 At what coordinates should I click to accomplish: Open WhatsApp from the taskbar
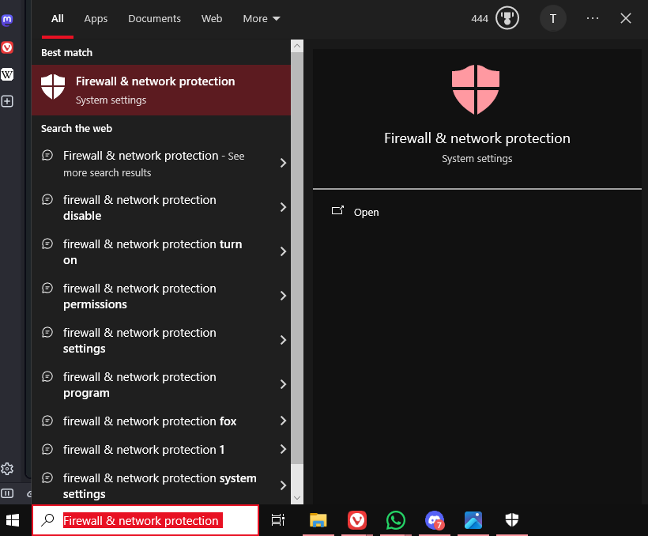(x=395, y=520)
